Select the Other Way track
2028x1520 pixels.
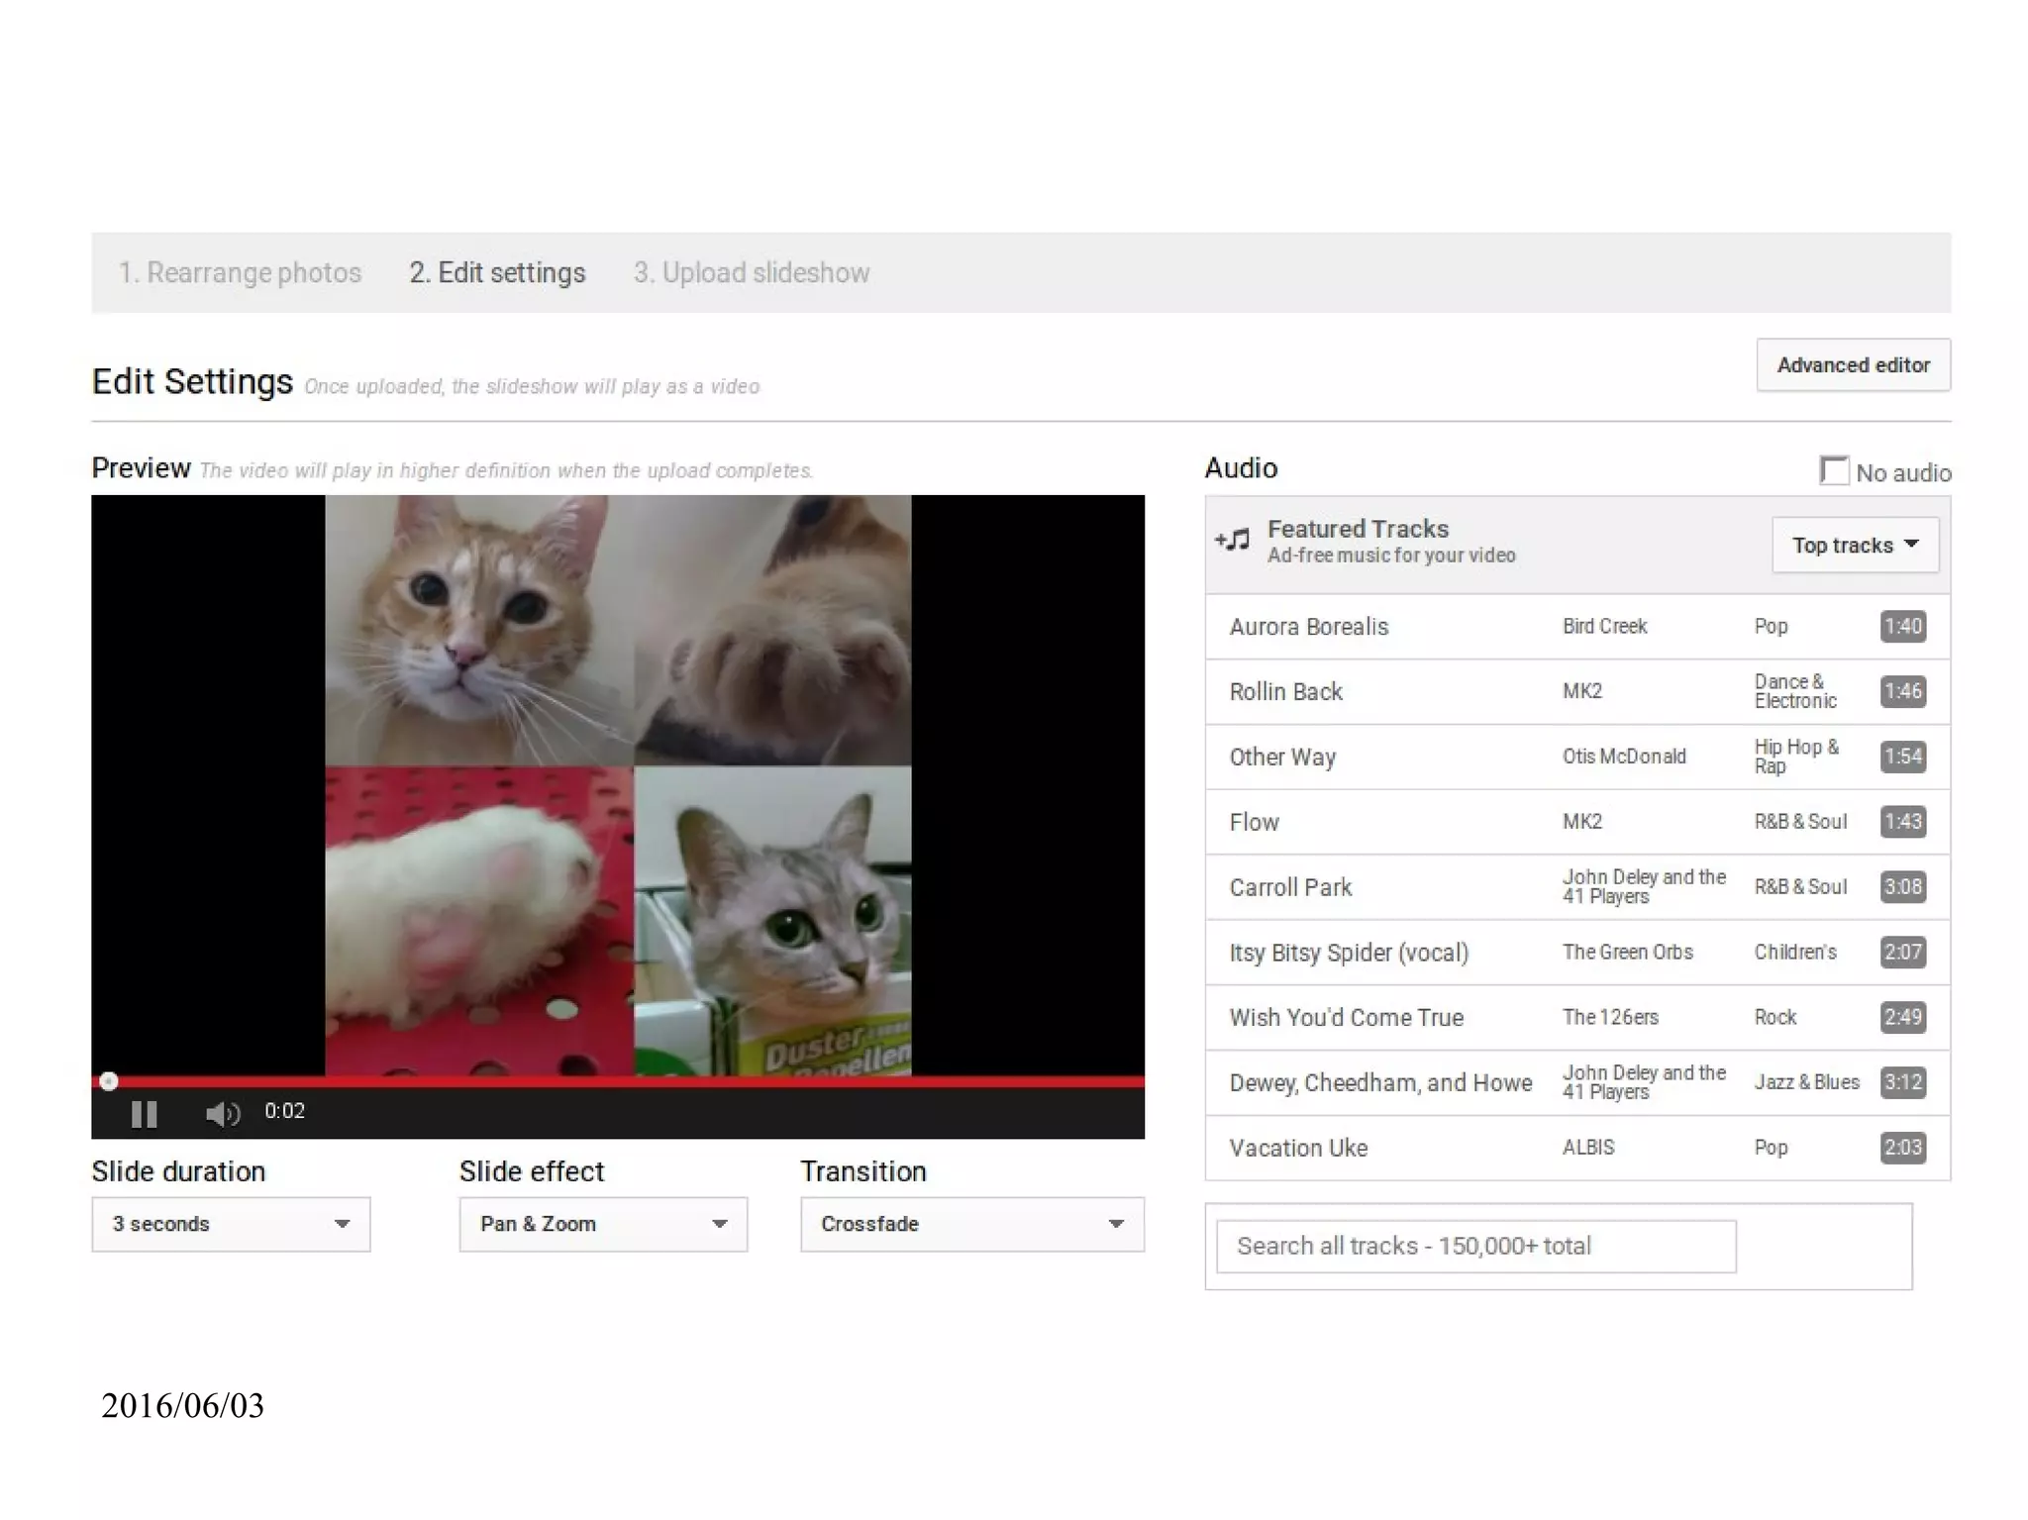pyautogui.click(x=1283, y=757)
